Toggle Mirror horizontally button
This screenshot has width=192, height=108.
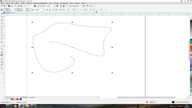click(47, 10)
